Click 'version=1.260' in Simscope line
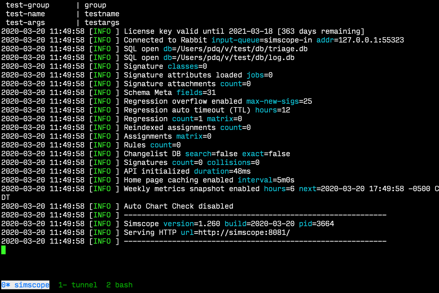Image resolution: width=439 pixels, height=293 pixels. tap(192, 224)
